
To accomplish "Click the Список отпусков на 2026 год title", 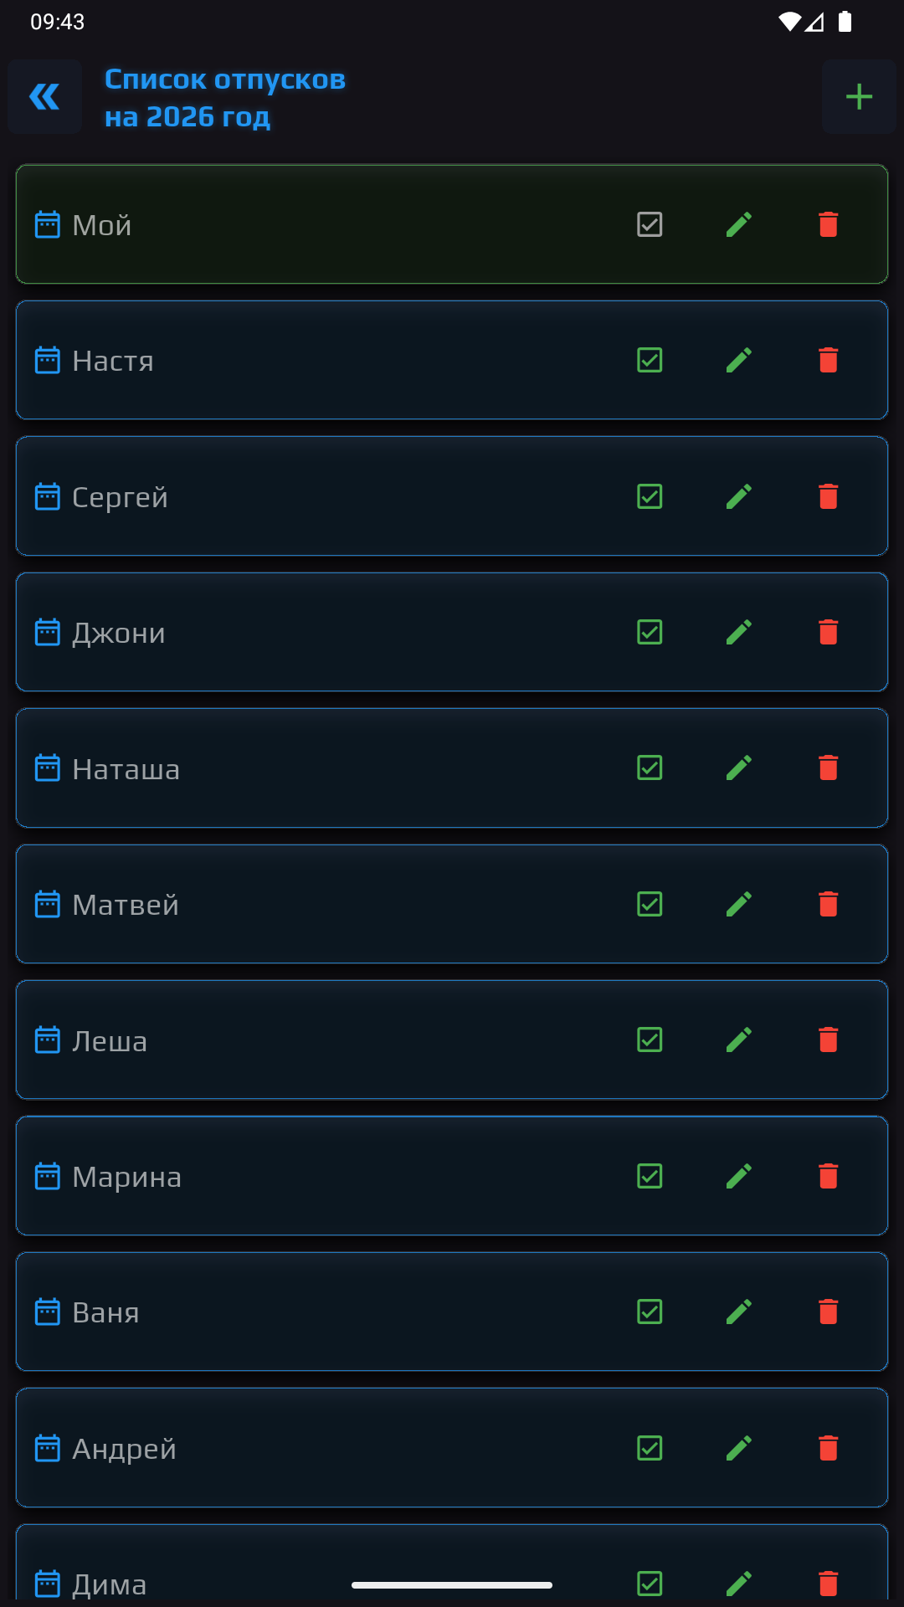I will point(225,98).
